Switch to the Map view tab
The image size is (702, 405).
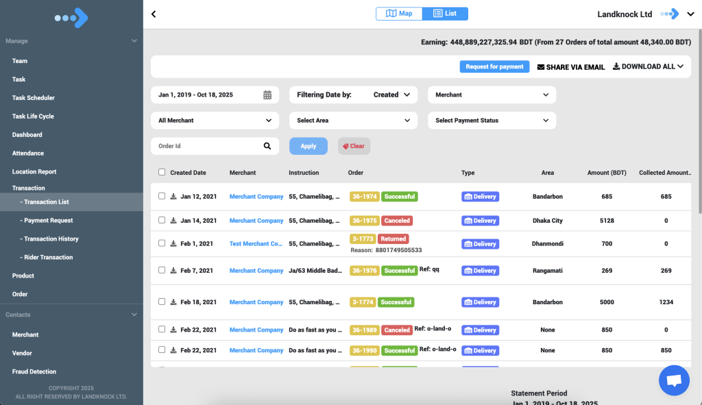399,14
